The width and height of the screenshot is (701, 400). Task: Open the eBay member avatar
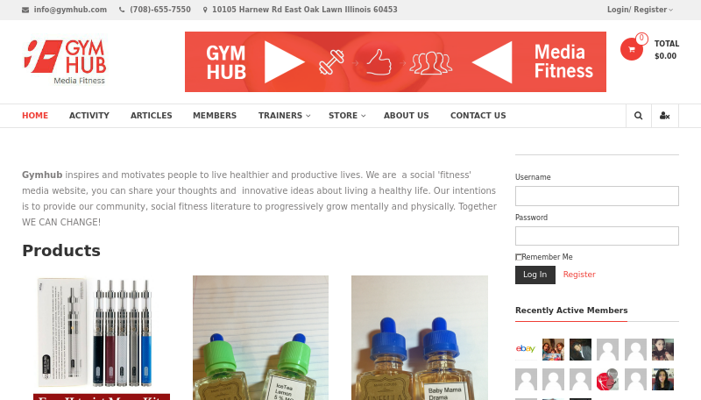click(x=526, y=349)
